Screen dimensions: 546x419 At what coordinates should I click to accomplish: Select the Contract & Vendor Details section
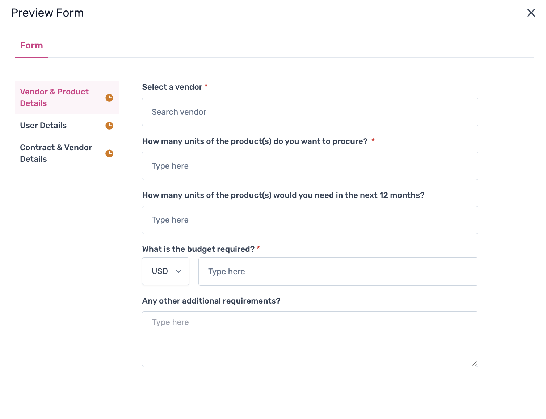(56, 153)
